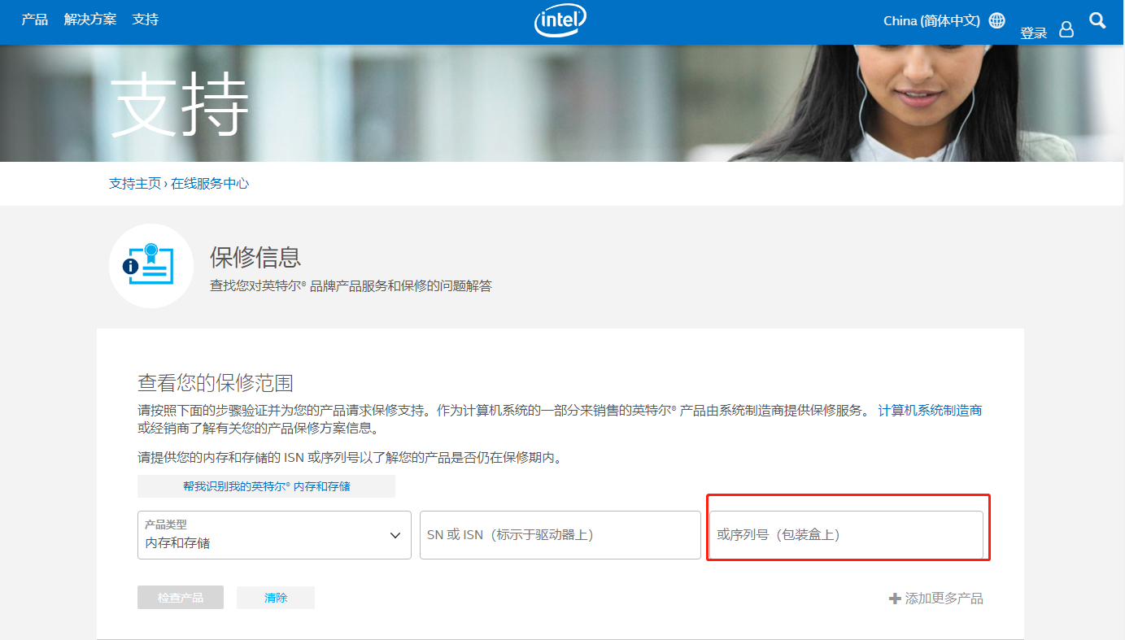Click the 保修信息 heading text
The width and height of the screenshot is (1125, 640).
point(255,258)
